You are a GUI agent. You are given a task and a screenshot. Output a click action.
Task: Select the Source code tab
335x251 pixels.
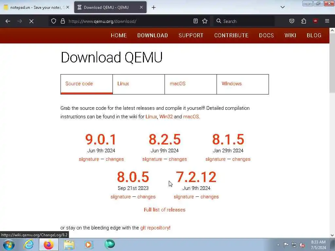tap(86, 84)
